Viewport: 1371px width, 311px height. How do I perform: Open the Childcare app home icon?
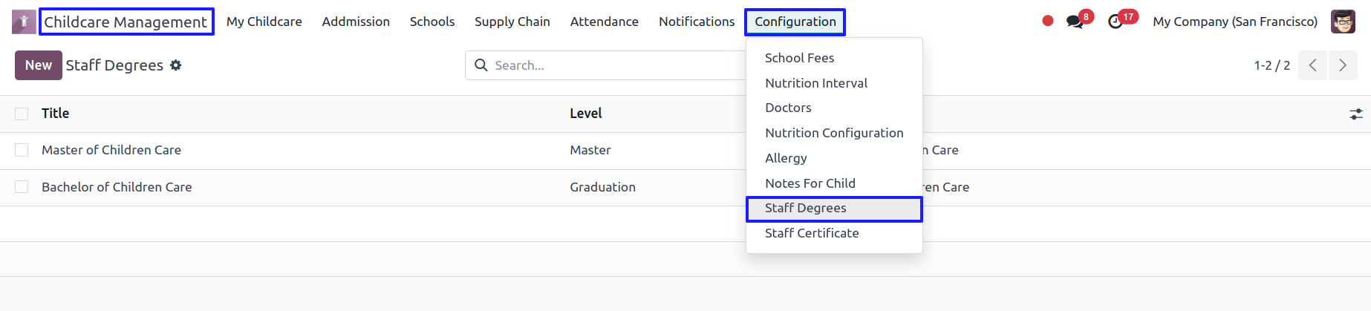point(24,22)
